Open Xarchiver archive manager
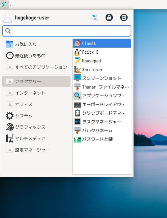 (102, 69)
